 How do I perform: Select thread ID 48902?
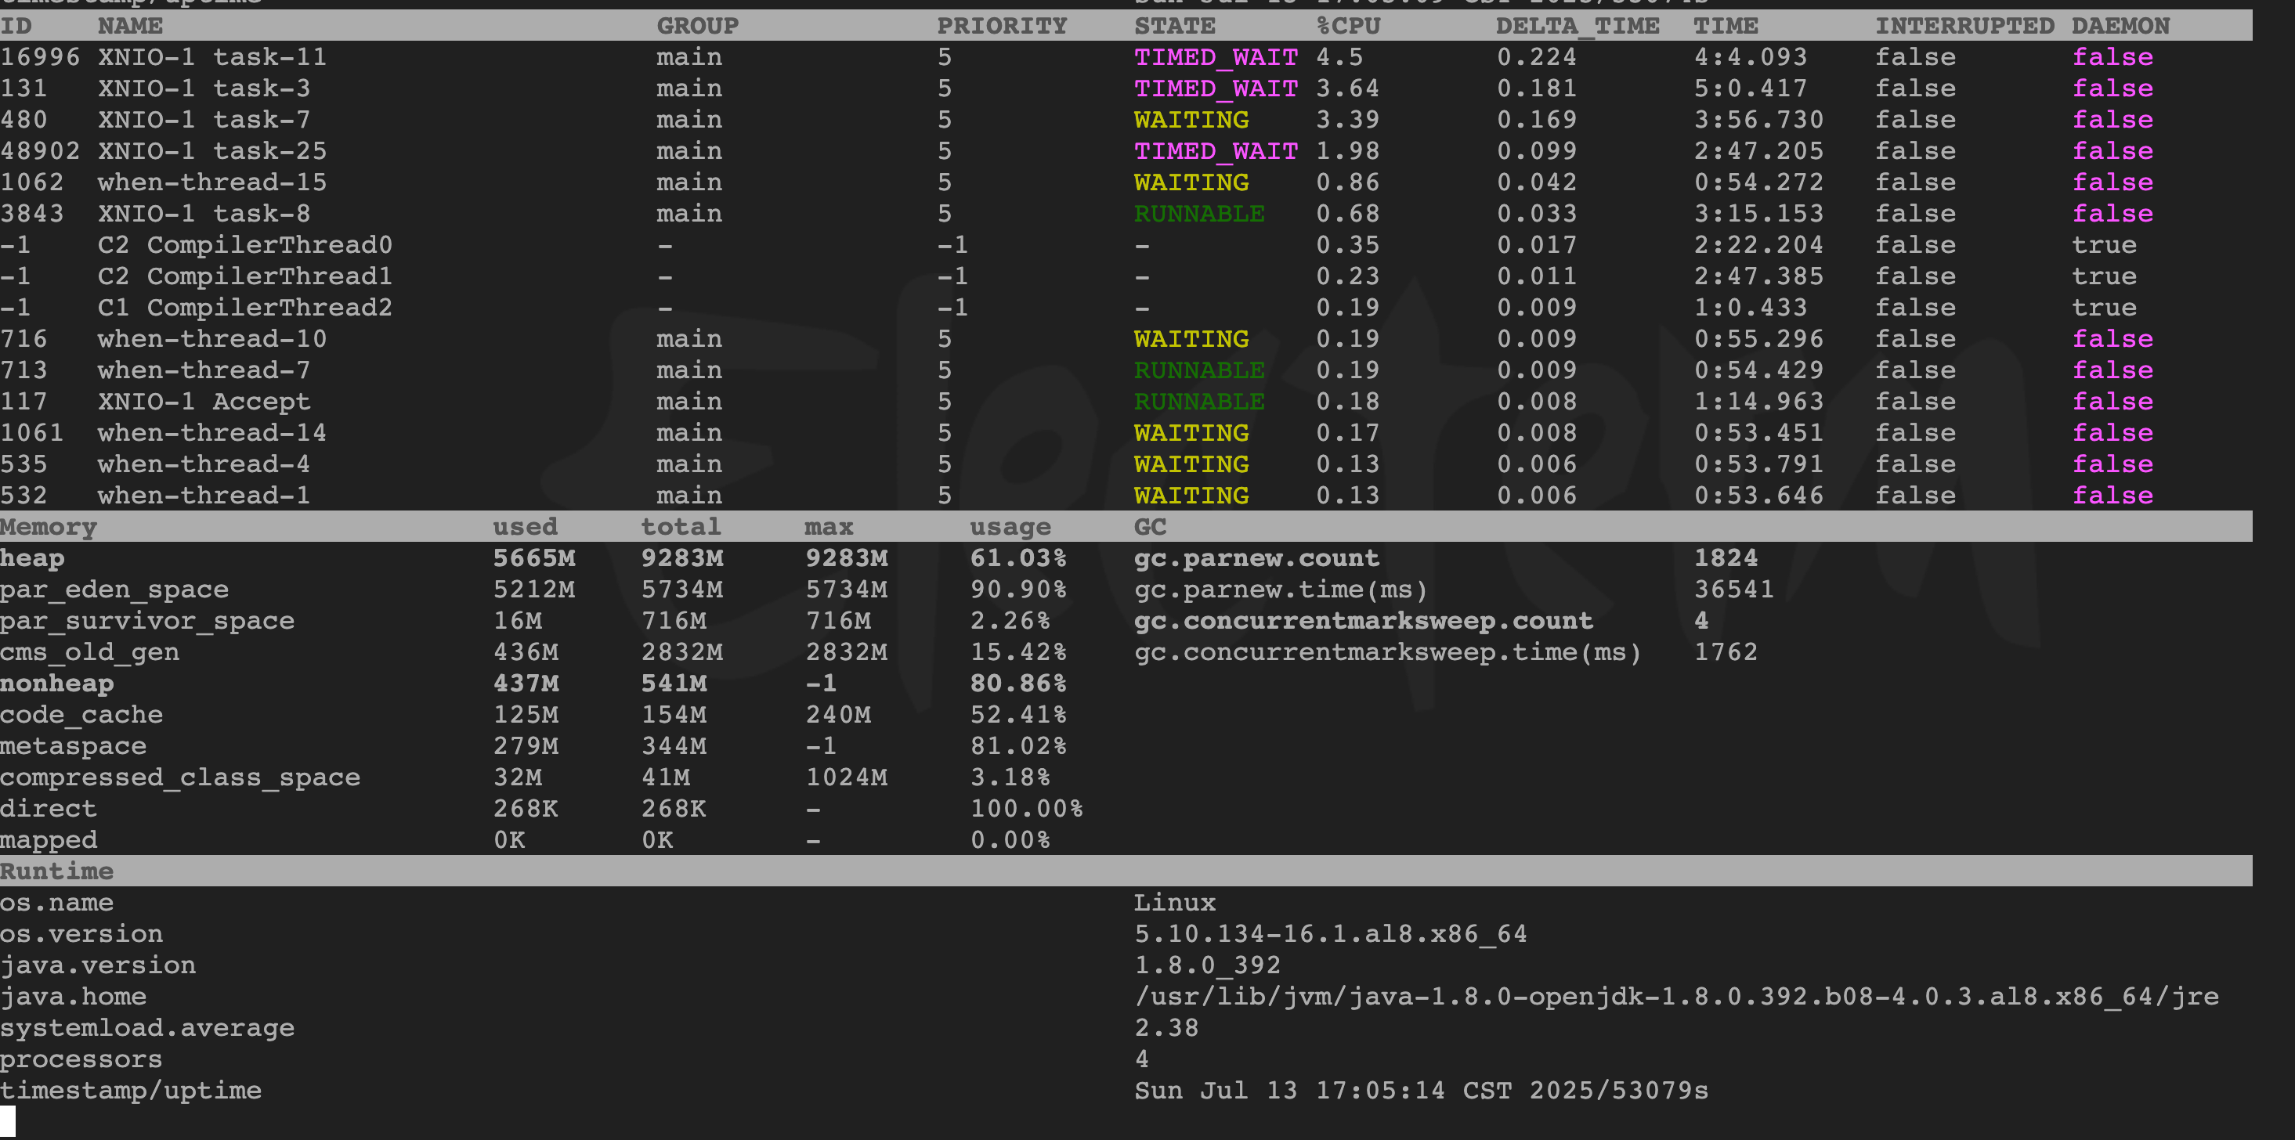tap(40, 150)
